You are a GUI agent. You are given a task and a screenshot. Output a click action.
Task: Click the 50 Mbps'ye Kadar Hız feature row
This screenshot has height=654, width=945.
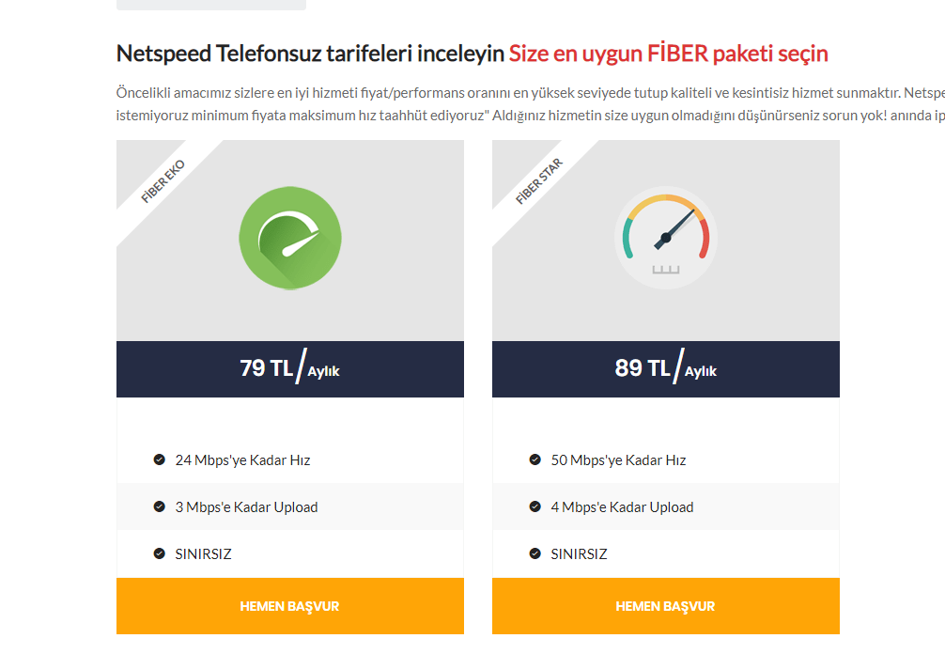click(x=666, y=459)
